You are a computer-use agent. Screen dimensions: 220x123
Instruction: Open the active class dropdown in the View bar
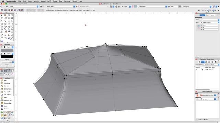pos(24,6)
